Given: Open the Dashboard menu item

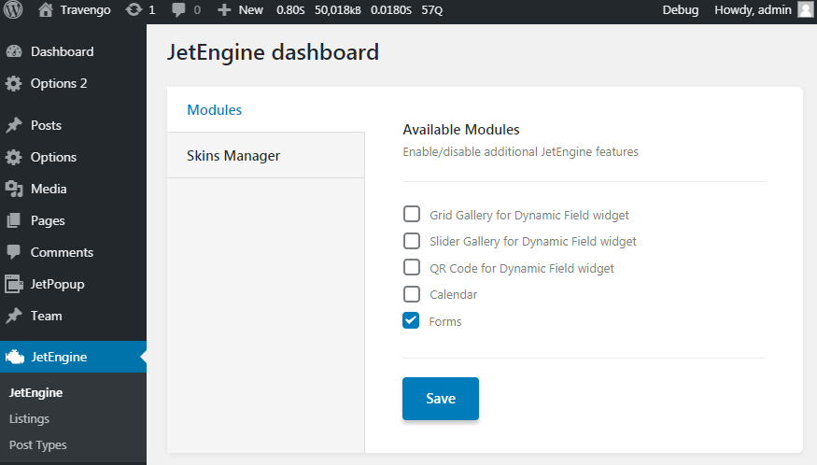Looking at the screenshot, I should point(62,51).
